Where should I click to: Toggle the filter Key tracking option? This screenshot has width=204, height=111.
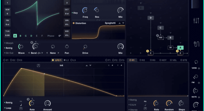[x=75, y=13]
